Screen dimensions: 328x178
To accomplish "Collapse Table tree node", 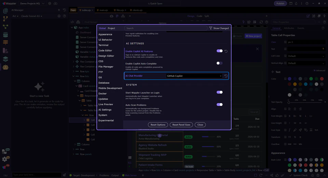I will (80, 100).
